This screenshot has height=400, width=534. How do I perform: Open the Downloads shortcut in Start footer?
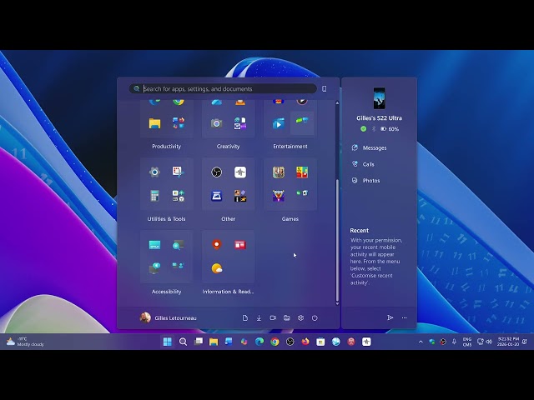pos(259,318)
